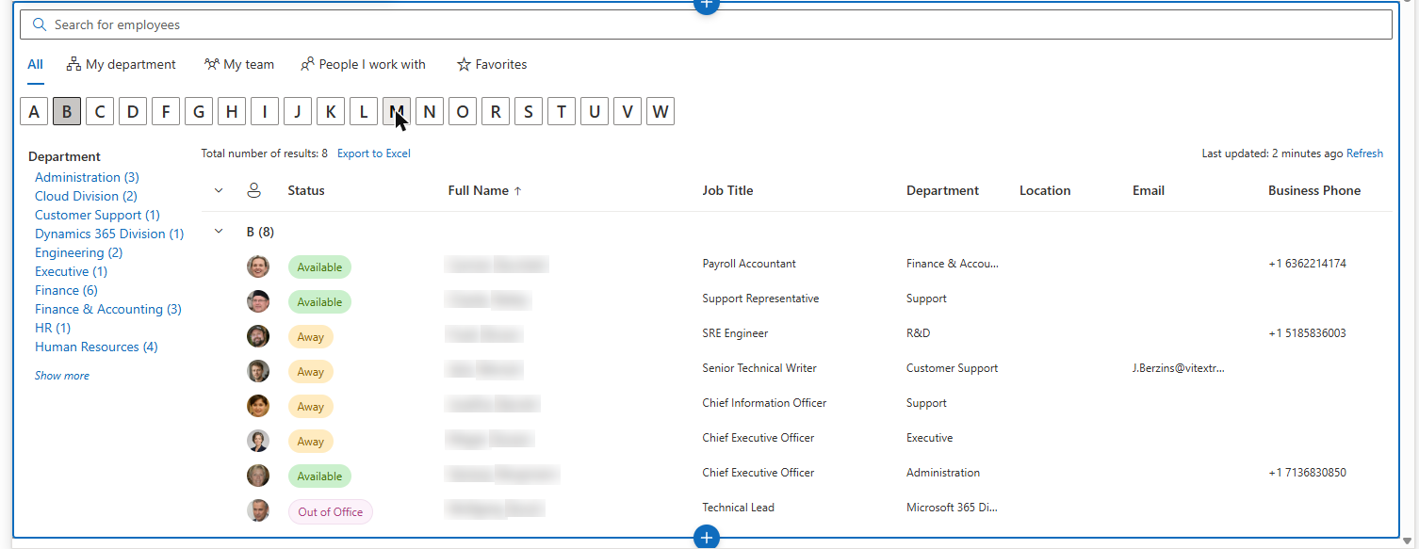This screenshot has width=1419, height=549.
Task: Open the Chief Information Officer's avatar
Action: 258,406
